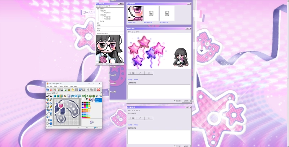289x147 pixels.
Task: Check the SECRET box in the bottom post
Action: pos(174,146)
